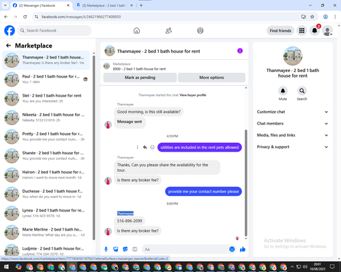
Task: Open the Home icon in top navigation
Action: [x=136, y=31]
